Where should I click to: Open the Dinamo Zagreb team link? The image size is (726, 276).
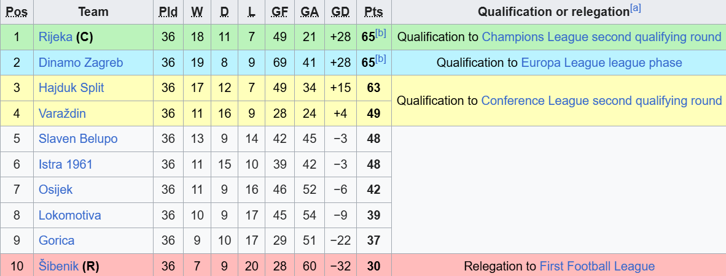[x=81, y=63]
